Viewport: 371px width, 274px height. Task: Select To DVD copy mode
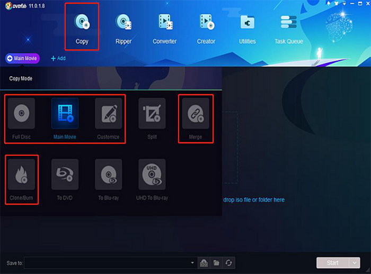(x=65, y=179)
